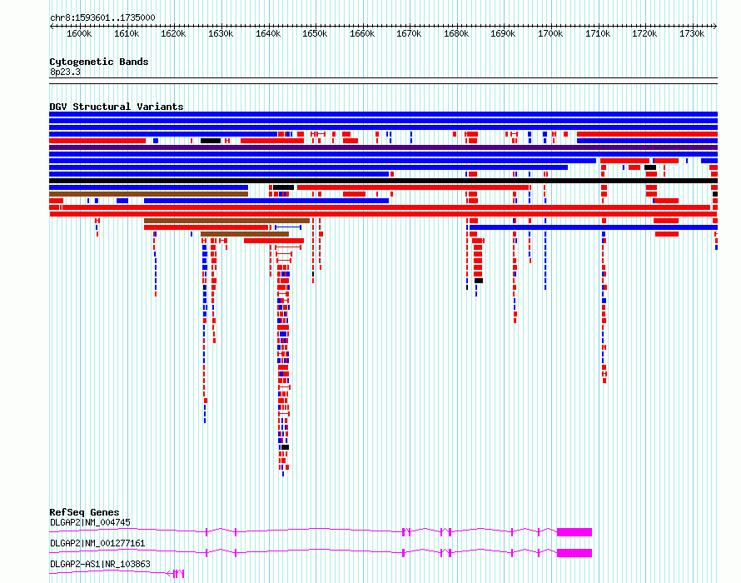Open the DLGAP2|NM_001277161 gene label

pos(97,543)
